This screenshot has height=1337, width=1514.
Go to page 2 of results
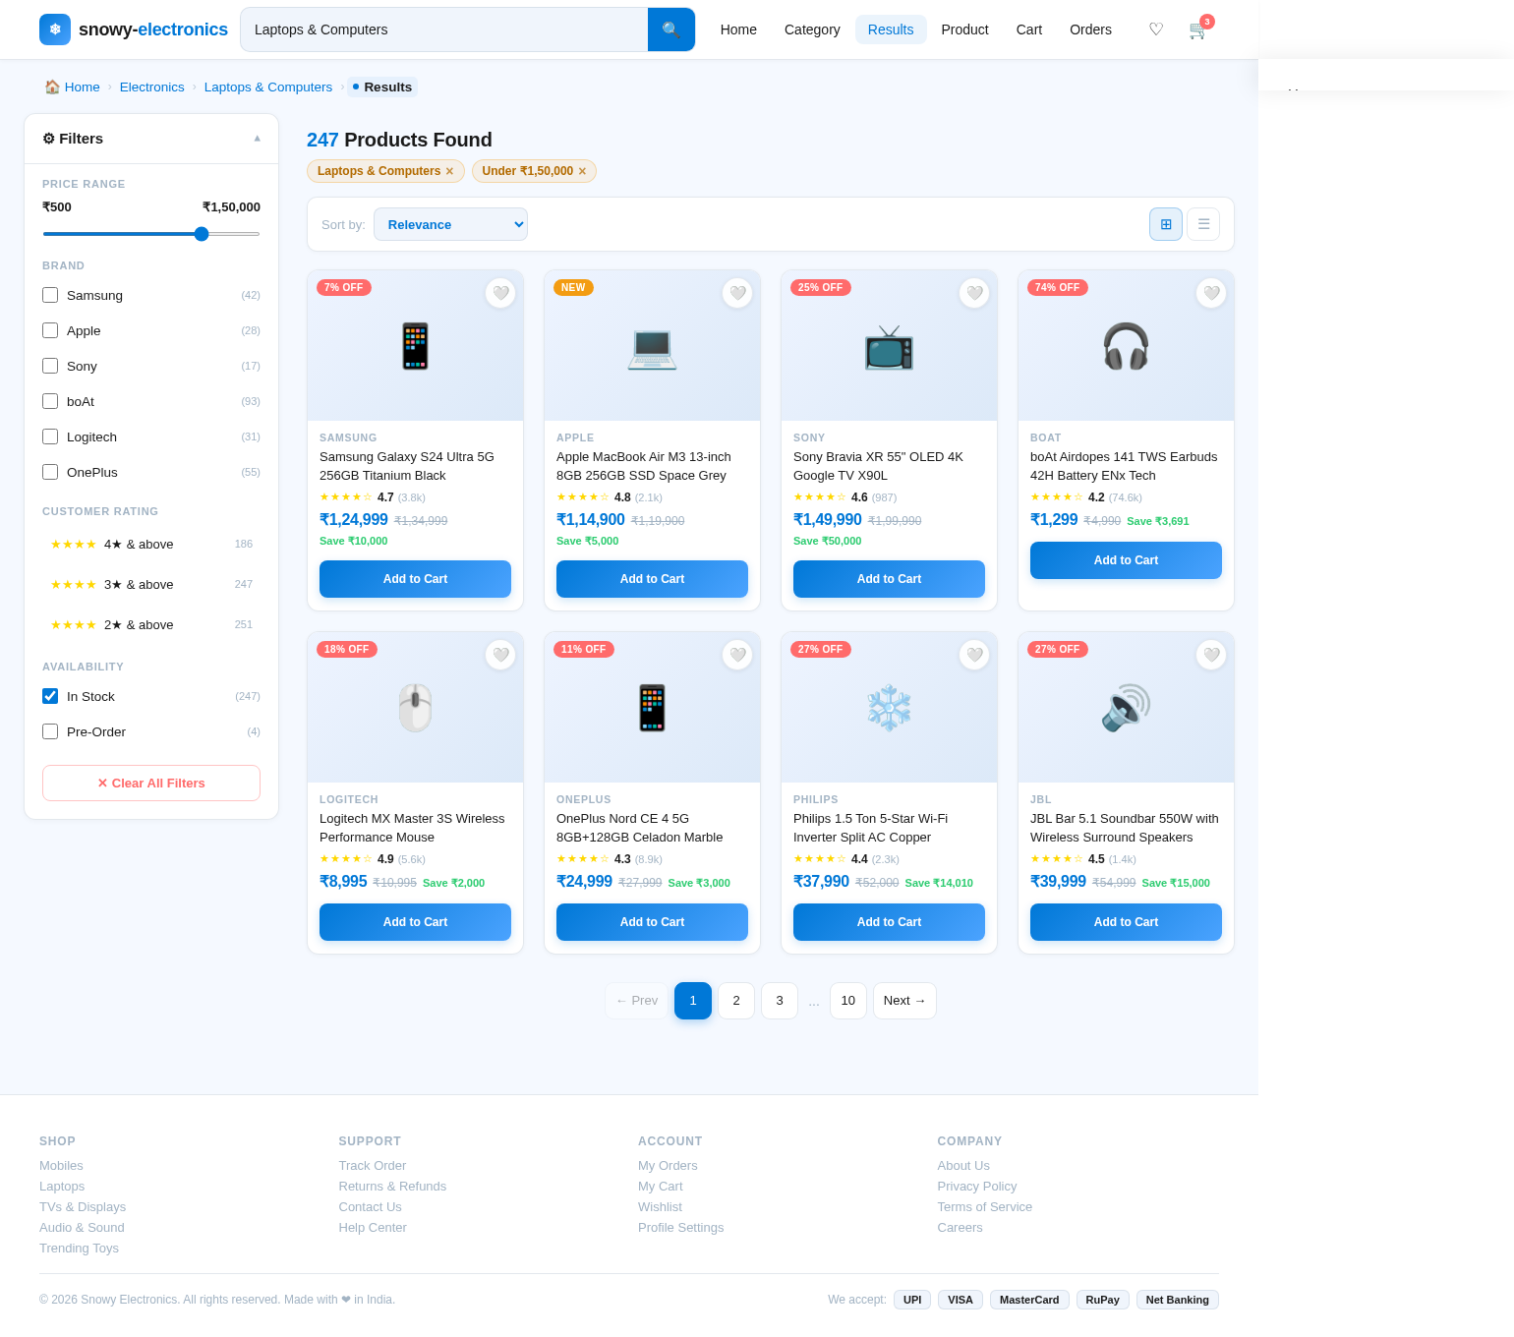pos(736,1001)
